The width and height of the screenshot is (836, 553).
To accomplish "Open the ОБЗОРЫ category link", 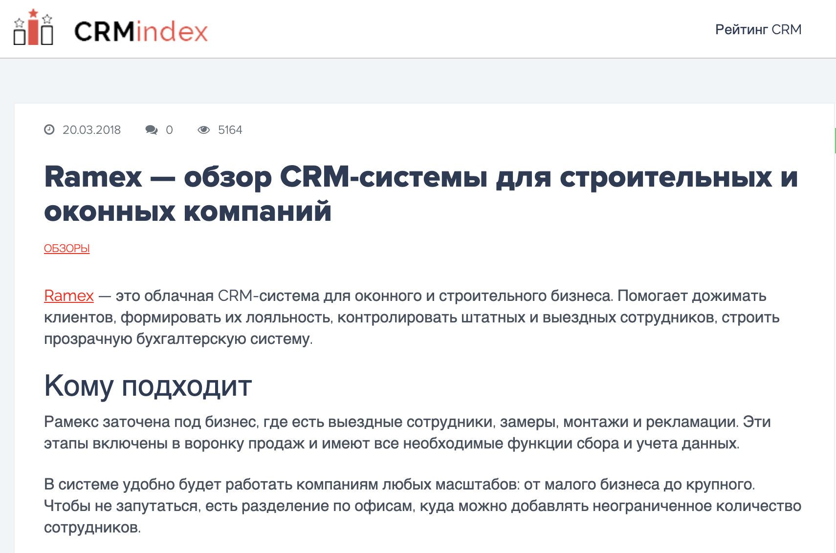I will pos(67,248).
